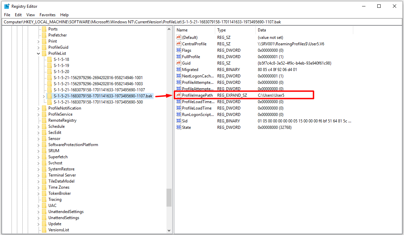Open the Help menu

pos(64,15)
